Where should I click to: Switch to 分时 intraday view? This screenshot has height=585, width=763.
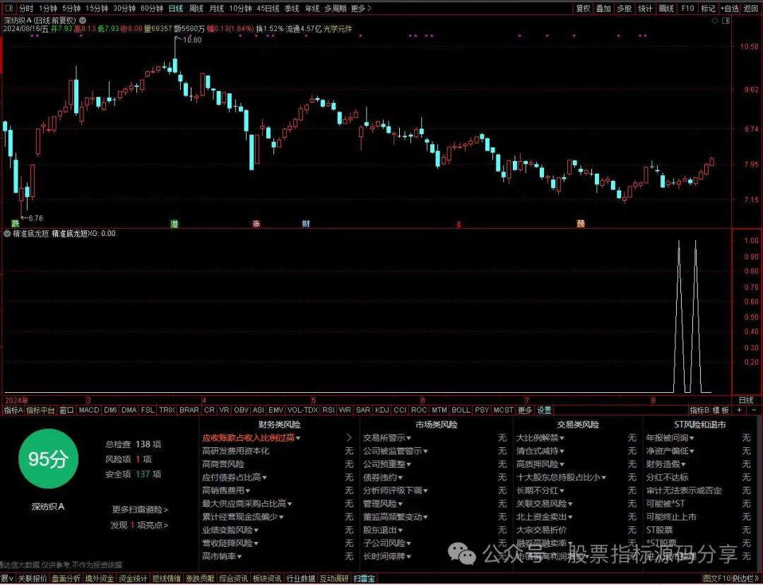[x=26, y=8]
